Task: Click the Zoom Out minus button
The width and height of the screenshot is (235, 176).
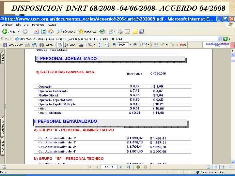Action: [x=114, y=45]
